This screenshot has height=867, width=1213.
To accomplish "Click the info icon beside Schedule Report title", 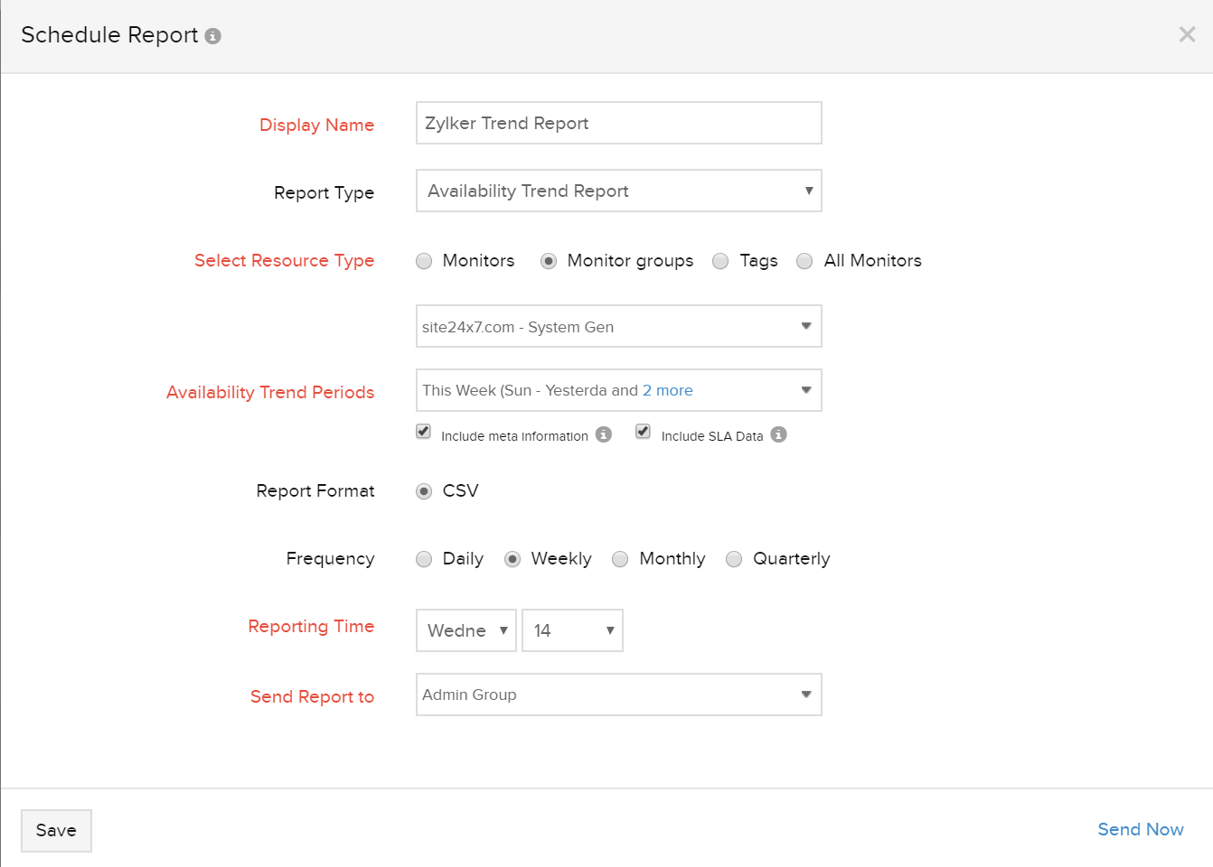I will 213,36.
